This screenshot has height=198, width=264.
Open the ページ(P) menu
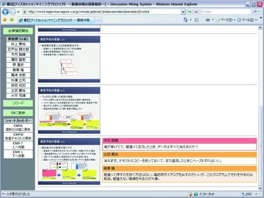tap(225, 20)
